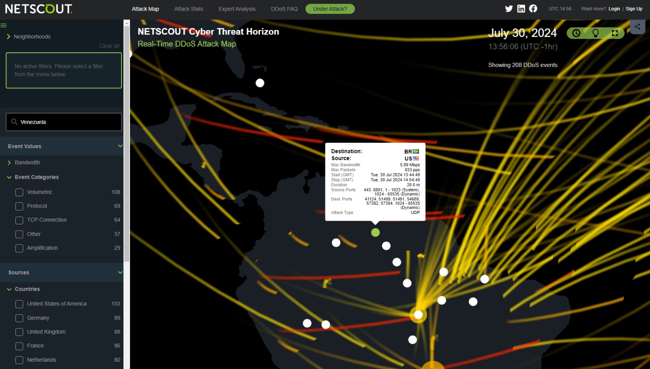Click the Brazil flag in the popup
This screenshot has height=369, width=650.
[416, 152]
